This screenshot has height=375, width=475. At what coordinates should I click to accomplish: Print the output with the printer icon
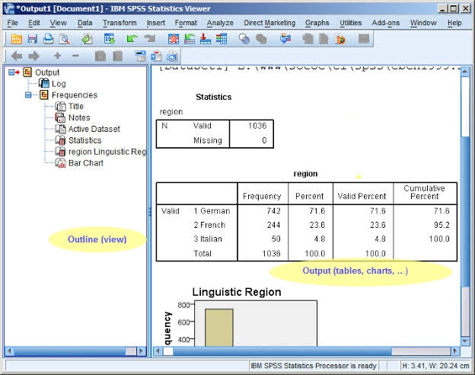coord(49,39)
